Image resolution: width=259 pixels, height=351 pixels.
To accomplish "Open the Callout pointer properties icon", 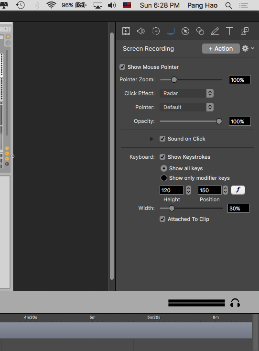I will click(185, 31).
